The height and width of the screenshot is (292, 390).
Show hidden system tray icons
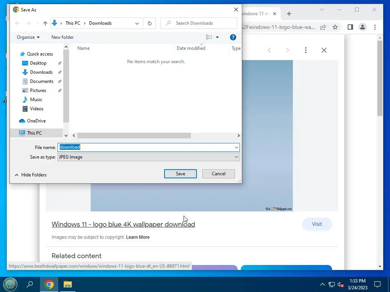coord(322,284)
